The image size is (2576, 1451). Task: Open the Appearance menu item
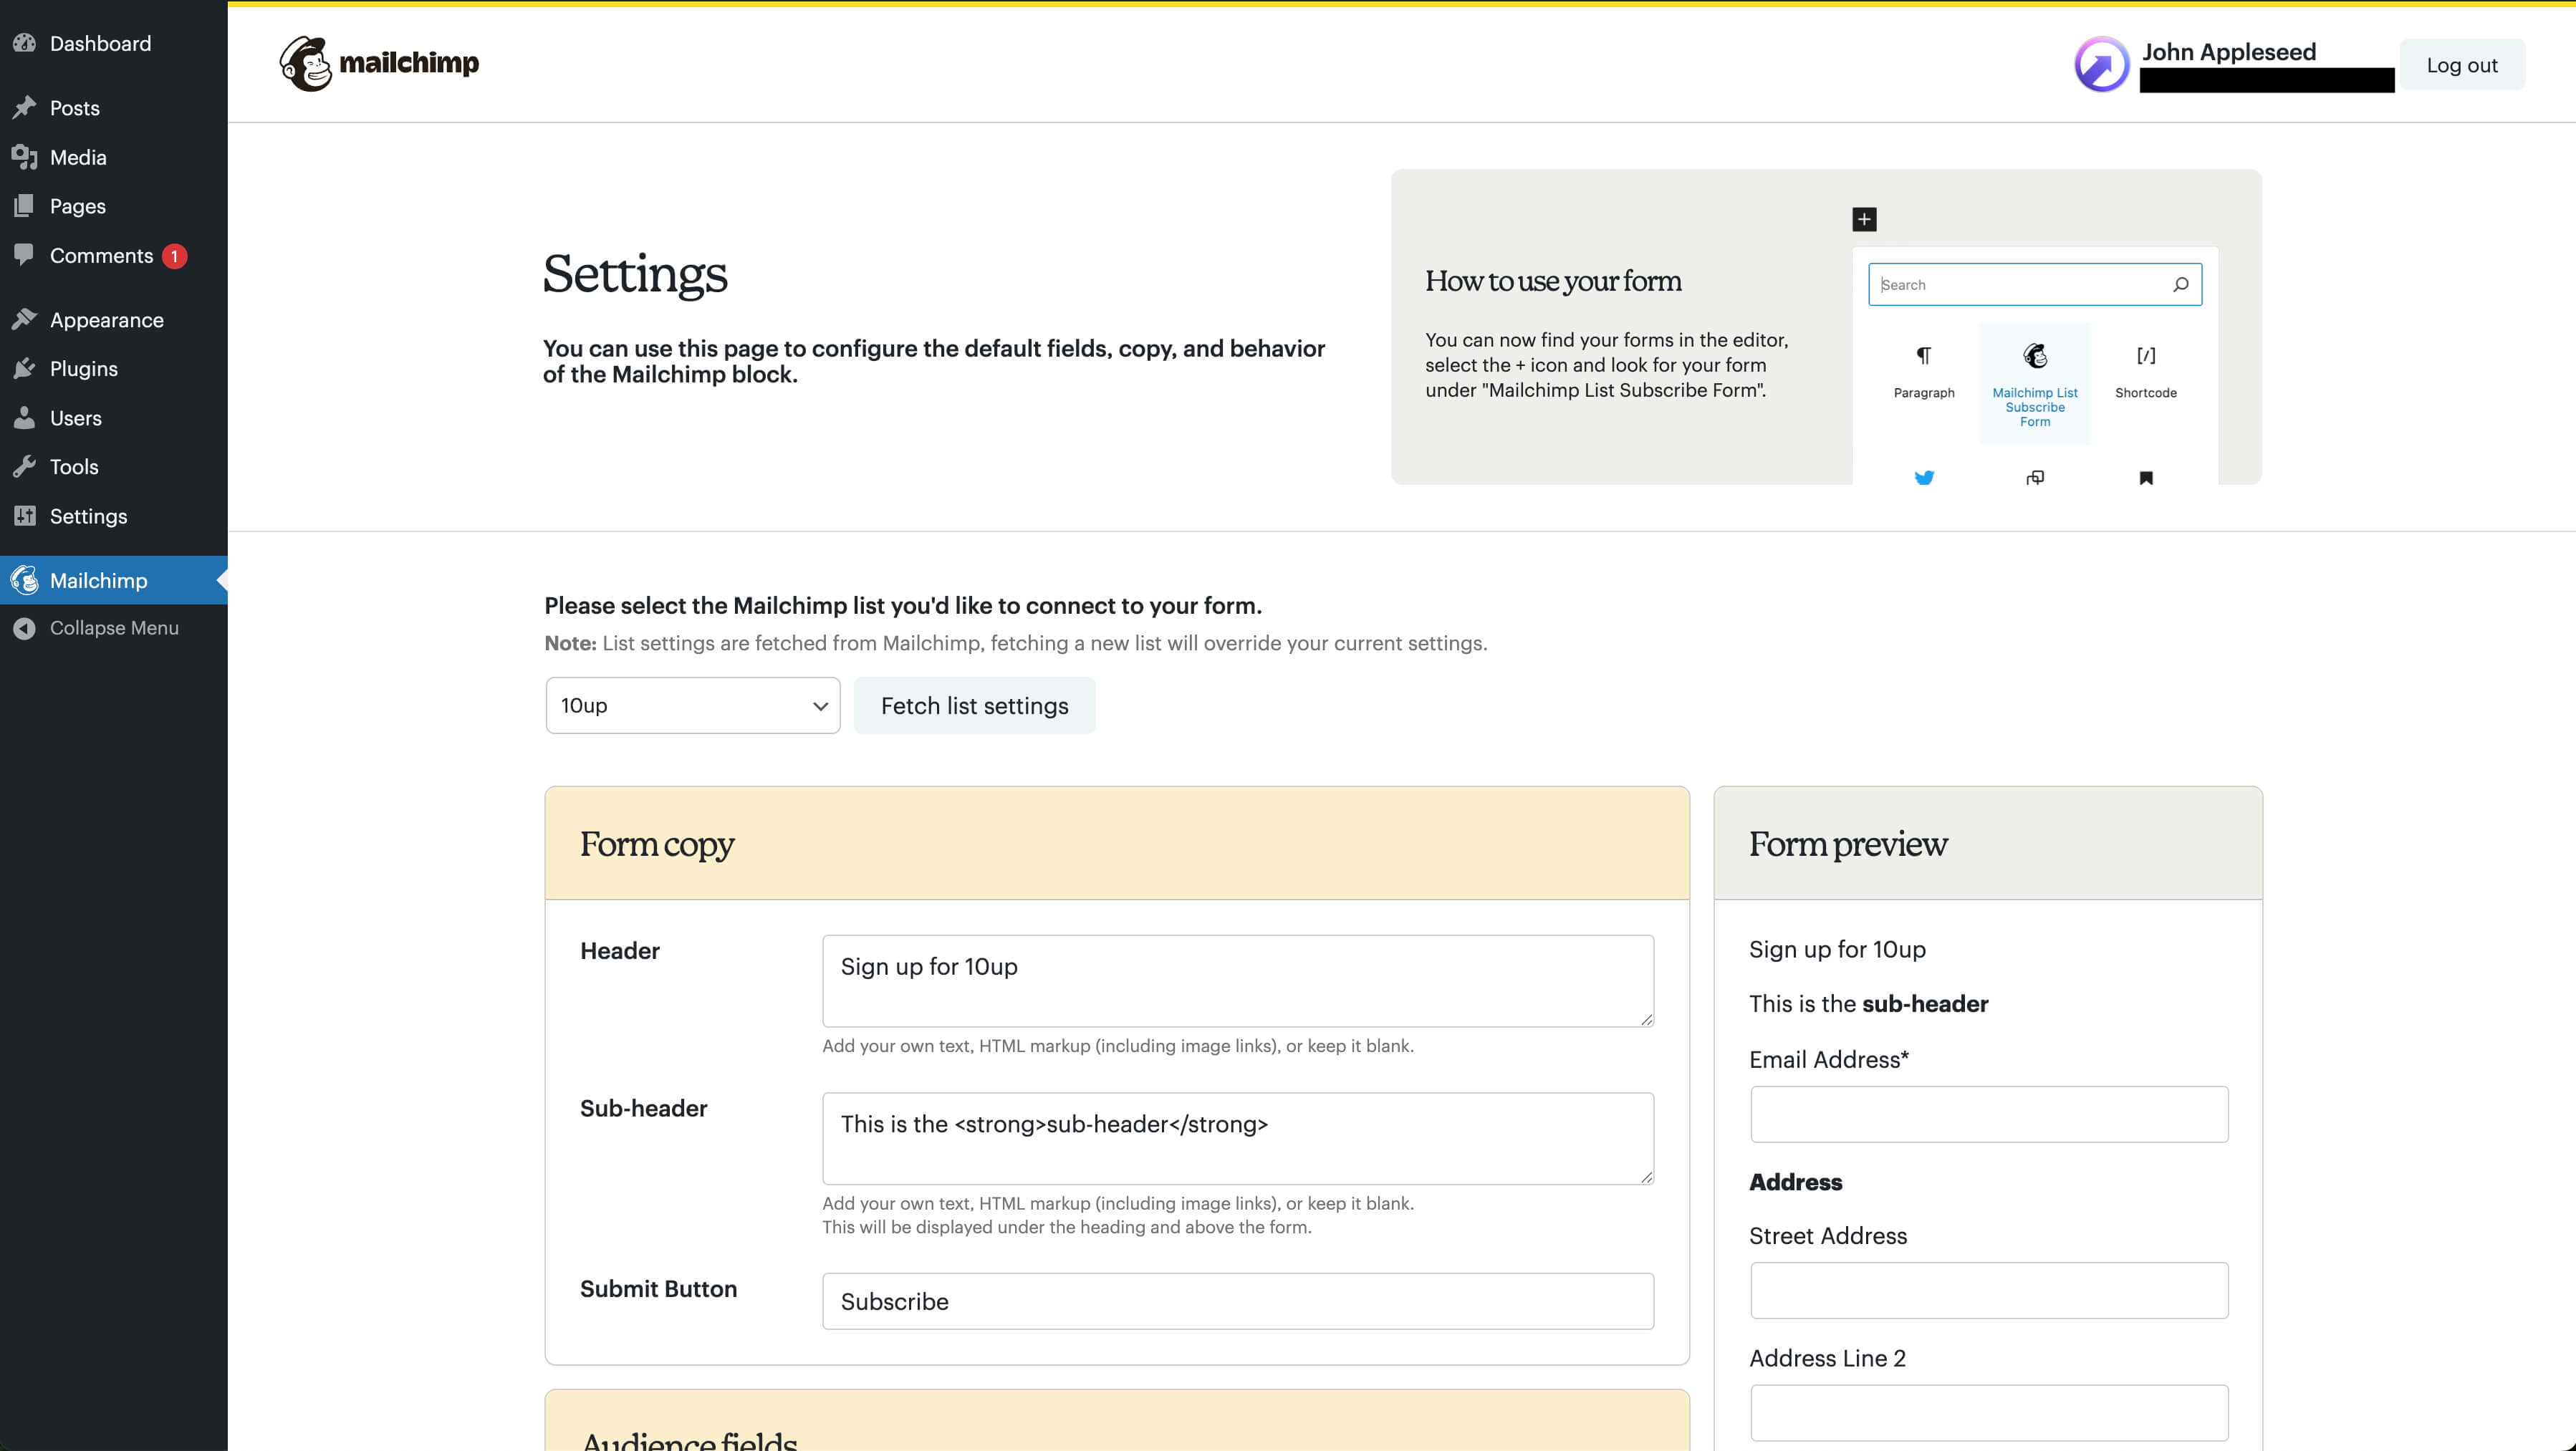coord(114,319)
